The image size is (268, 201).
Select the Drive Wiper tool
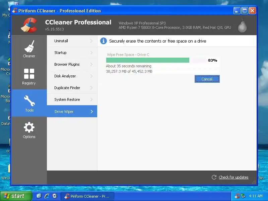click(72, 112)
